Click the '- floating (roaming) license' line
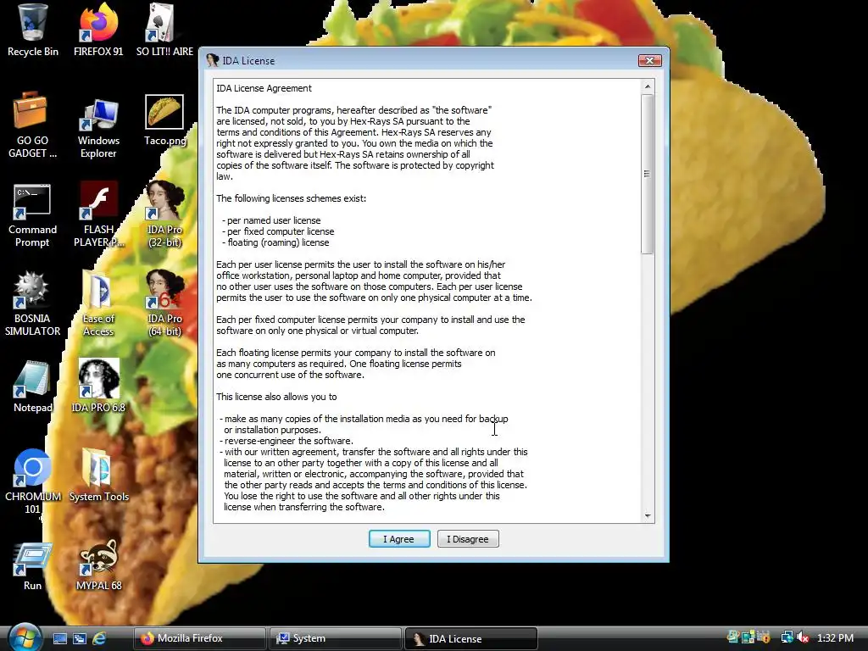The width and height of the screenshot is (868, 651). (x=275, y=242)
